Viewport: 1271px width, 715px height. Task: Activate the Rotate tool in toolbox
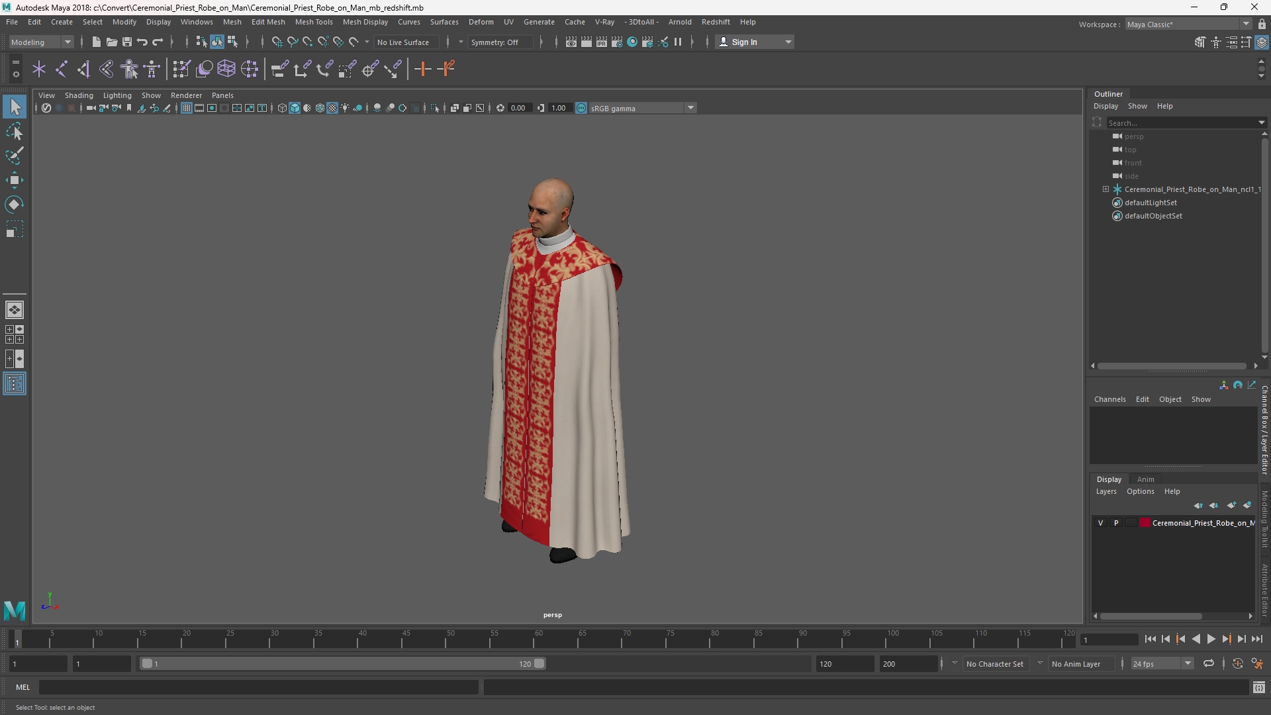[x=15, y=205]
